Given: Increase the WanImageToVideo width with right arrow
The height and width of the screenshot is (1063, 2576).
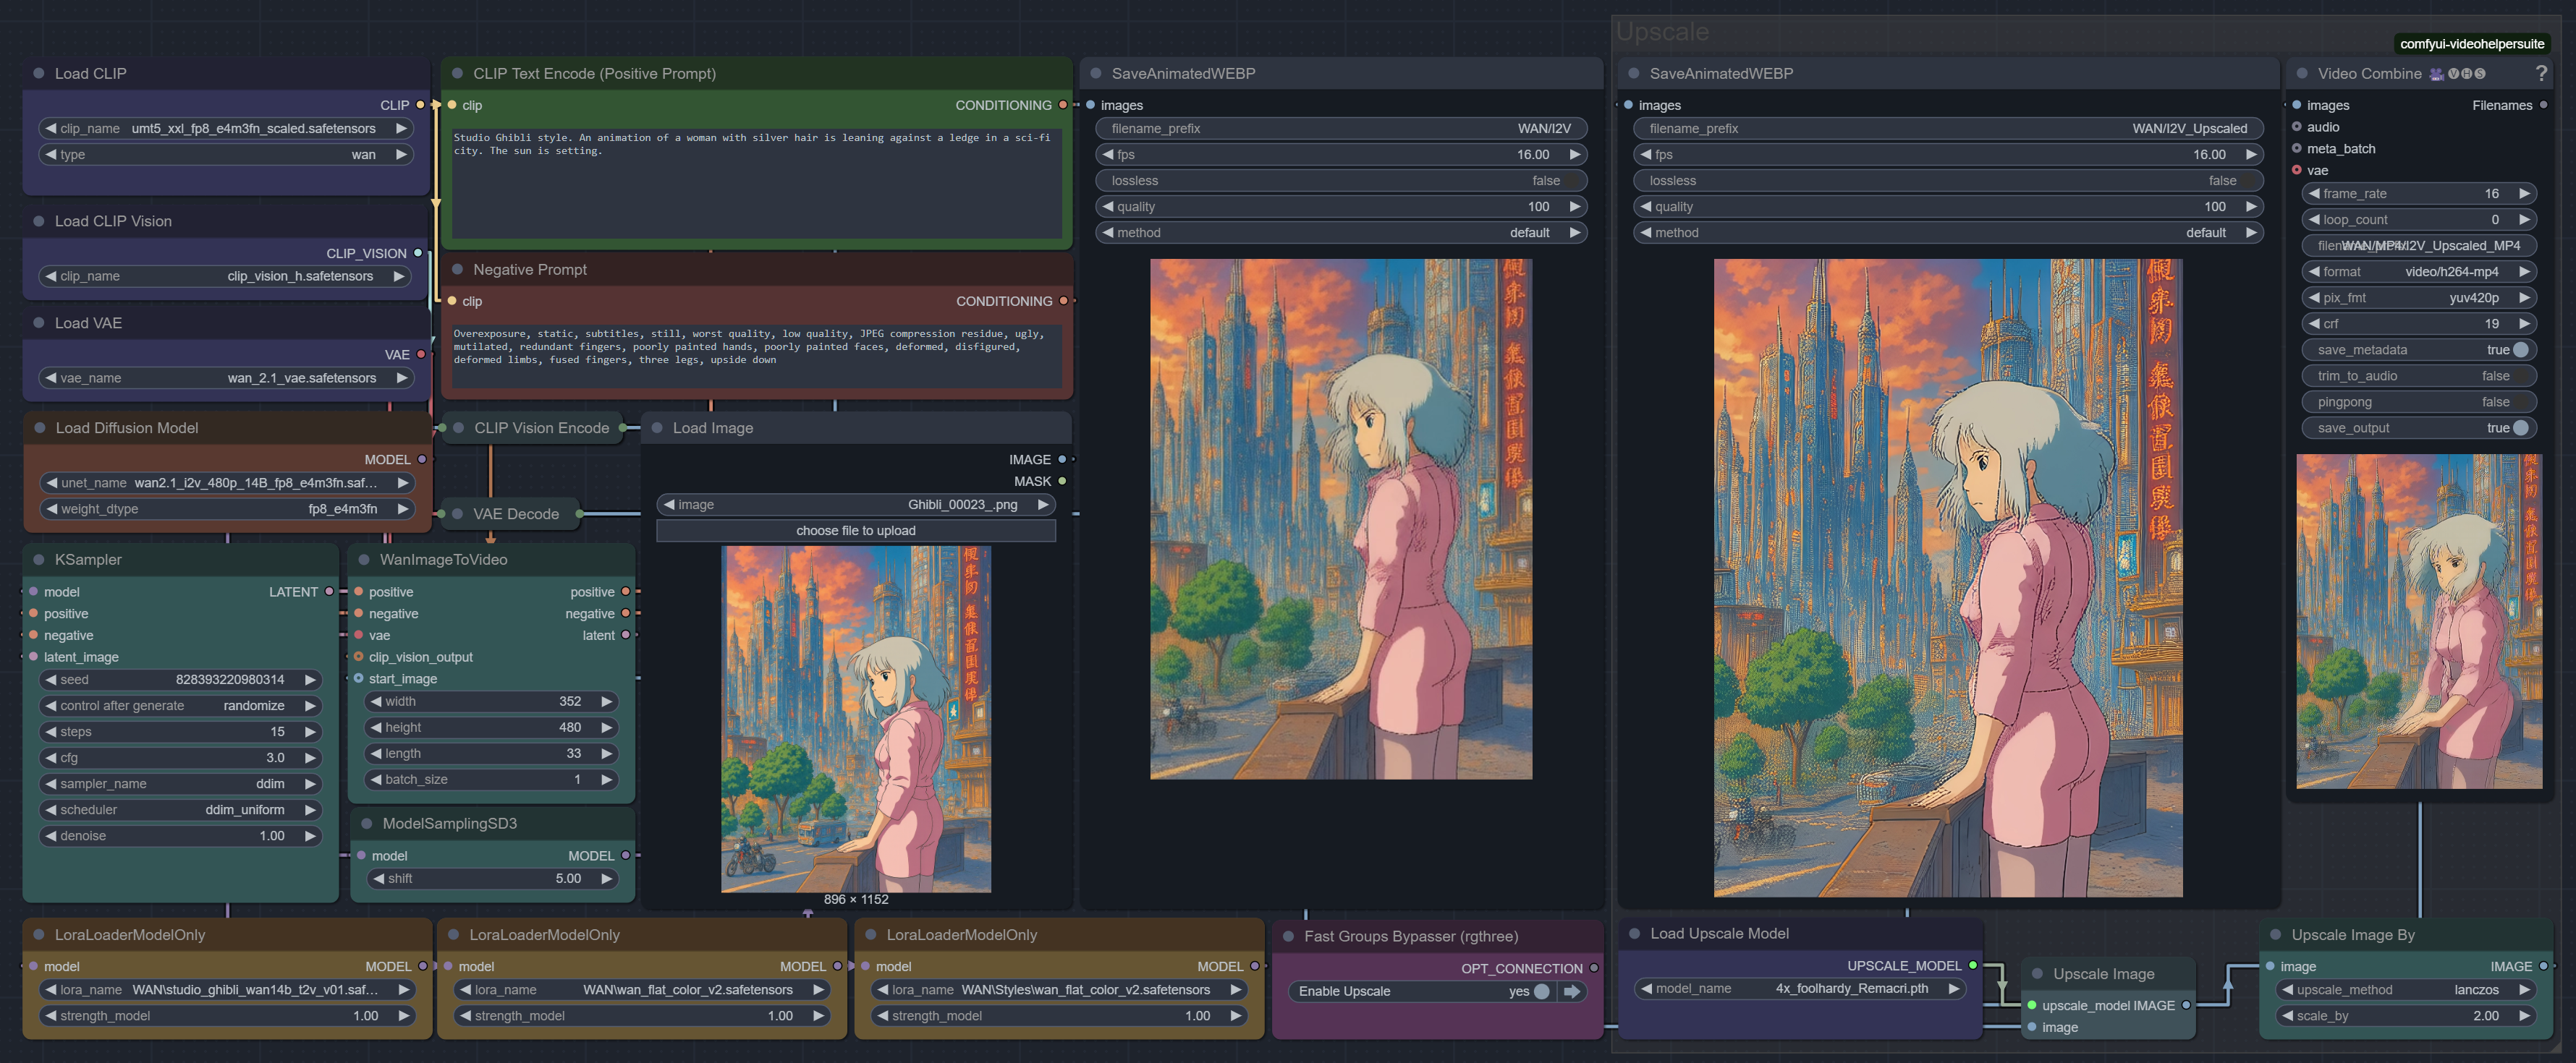Looking at the screenshot, I should (x=606, y=702).
